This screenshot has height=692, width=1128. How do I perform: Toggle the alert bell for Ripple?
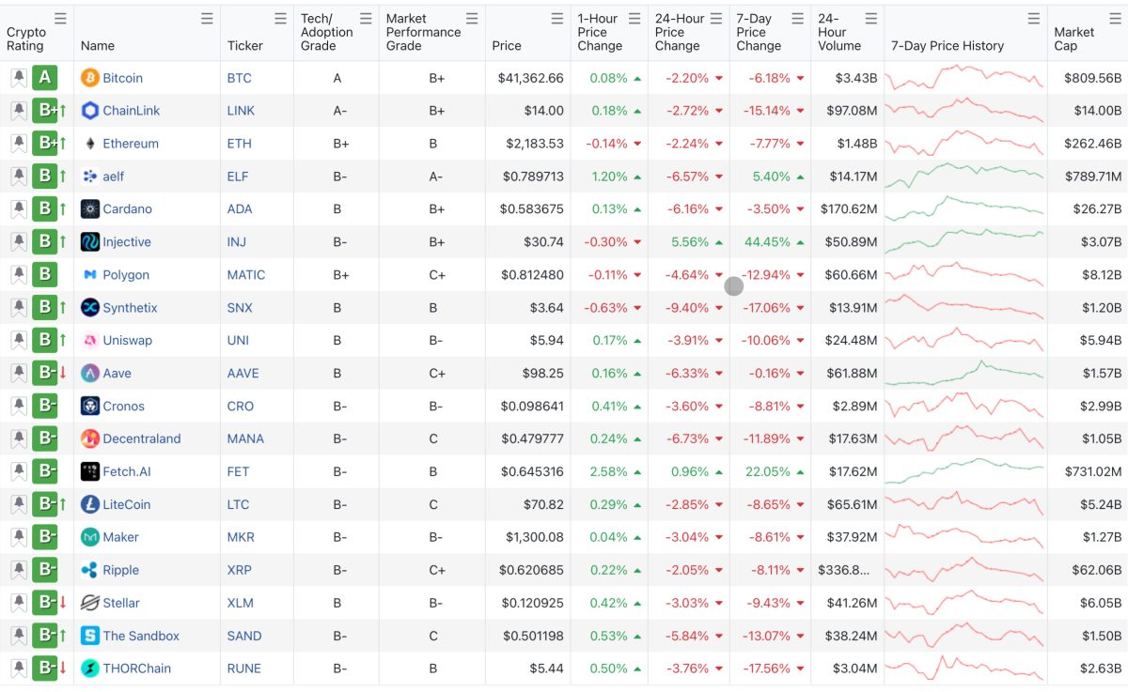[19, 570]
